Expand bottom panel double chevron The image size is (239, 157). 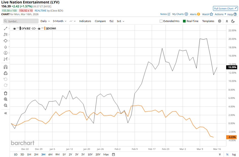pos(220,154)
